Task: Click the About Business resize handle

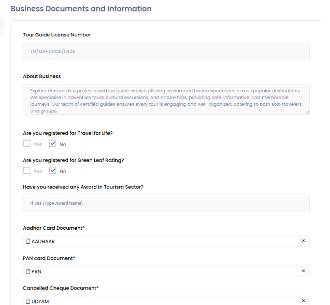Action: 307,112
